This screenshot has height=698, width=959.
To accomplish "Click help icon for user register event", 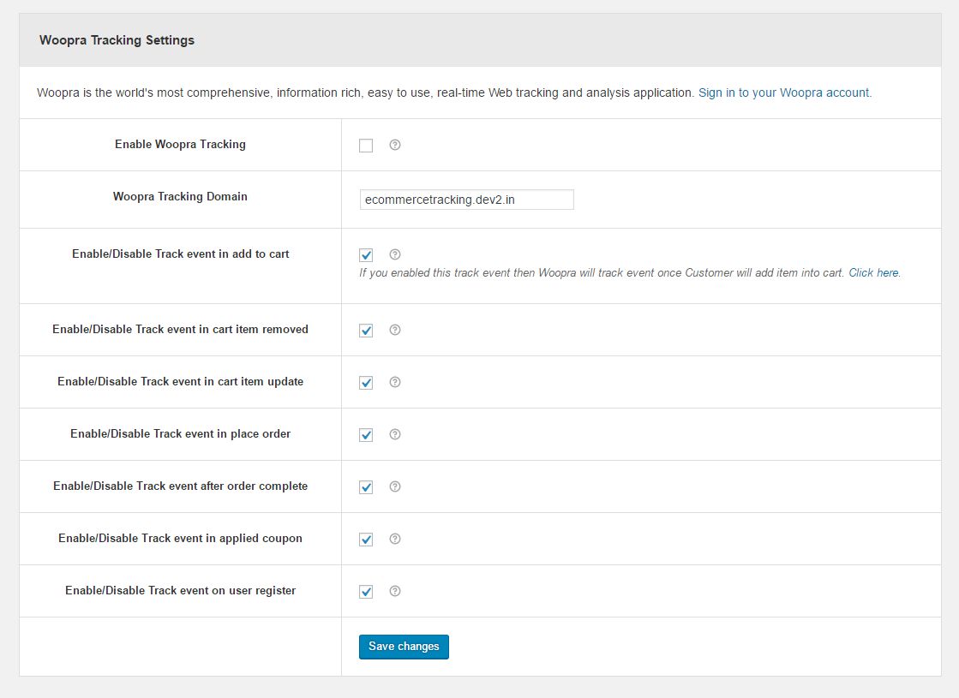I will coord(395,591).
